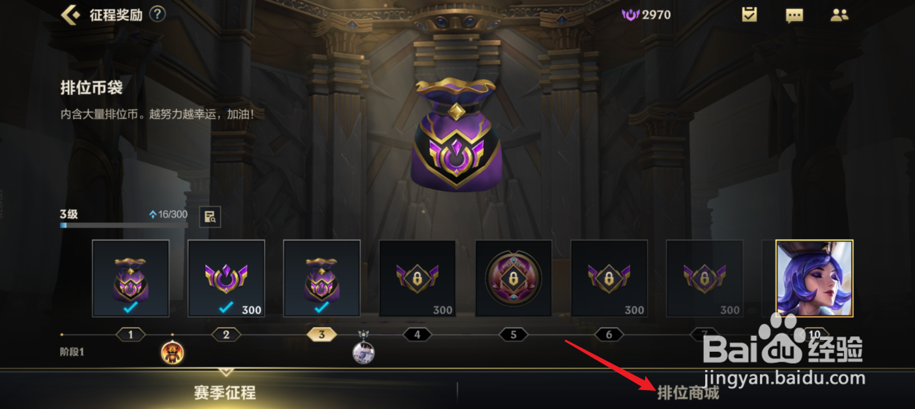Open the chat message icon
Image resolution: width=915 pixels, height=409 pixels.
coord(794,15)
